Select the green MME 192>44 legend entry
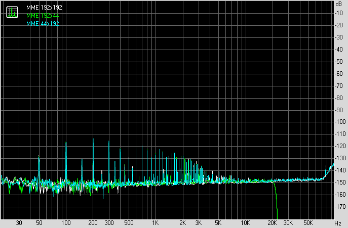 tap(43, 16)
